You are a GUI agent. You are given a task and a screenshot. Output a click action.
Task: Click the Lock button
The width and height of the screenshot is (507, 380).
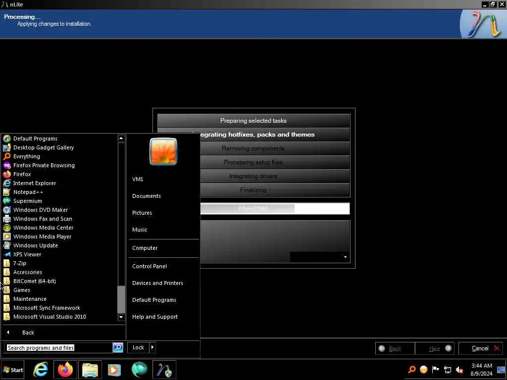click(x=139, y=347)
